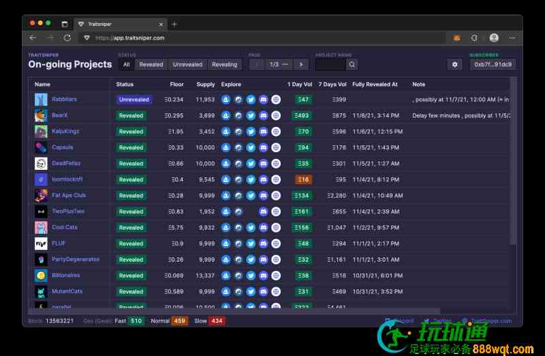Click the settings gear icon
The image size is (545, 356).
point(454,65)
